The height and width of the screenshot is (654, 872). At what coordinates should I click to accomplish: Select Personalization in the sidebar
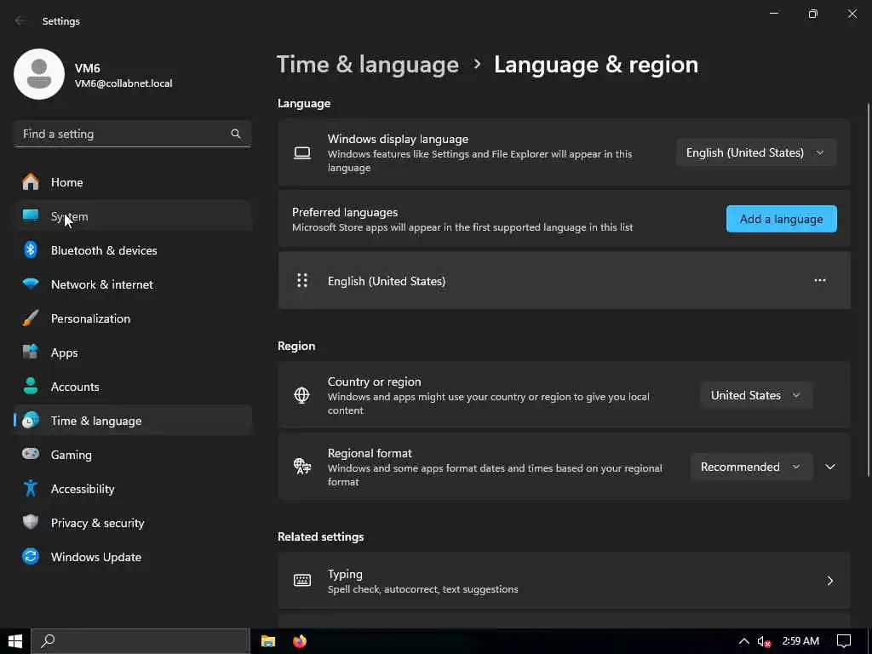(x=133, y=318)
